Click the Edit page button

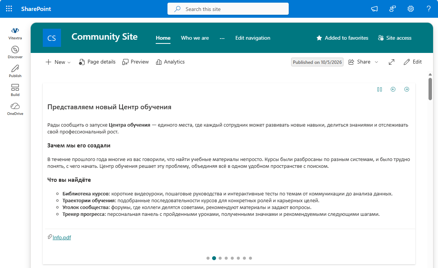coord(413,62)
